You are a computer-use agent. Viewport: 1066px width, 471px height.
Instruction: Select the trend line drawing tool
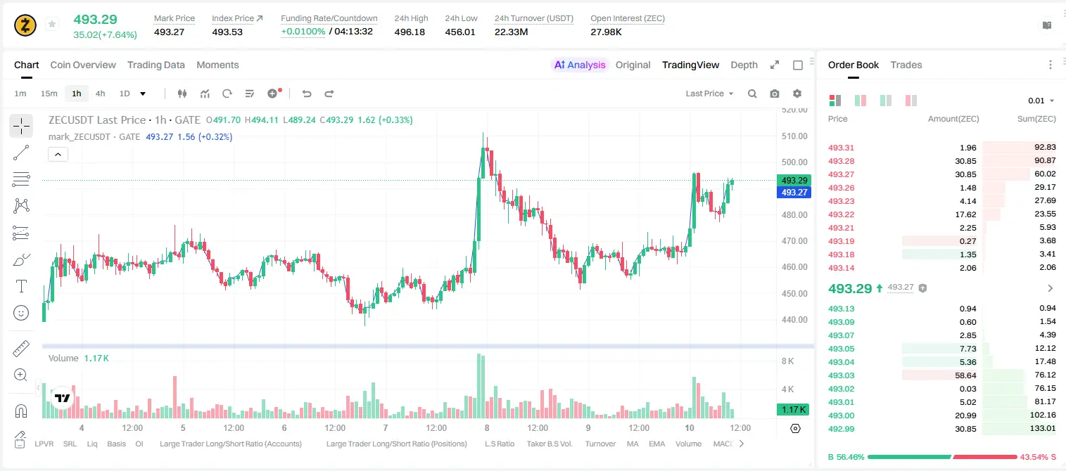[x=21, y=153]
